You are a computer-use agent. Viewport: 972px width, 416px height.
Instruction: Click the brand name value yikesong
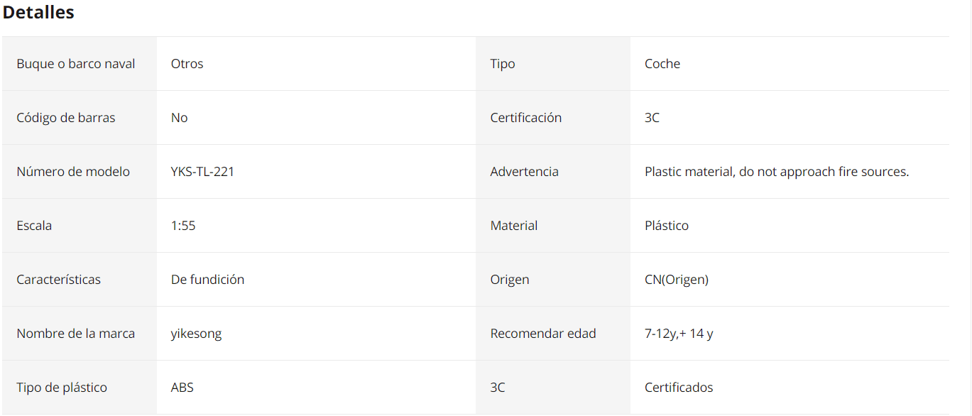(196, 334)
